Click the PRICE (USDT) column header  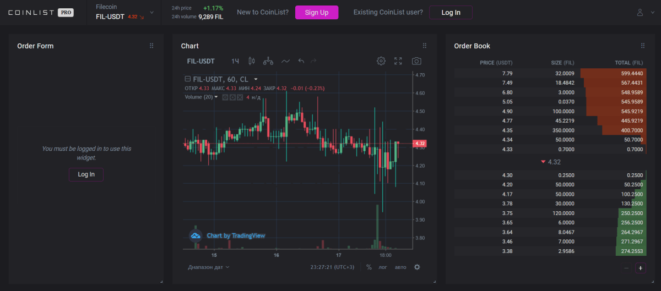click(x=496, y=63)
